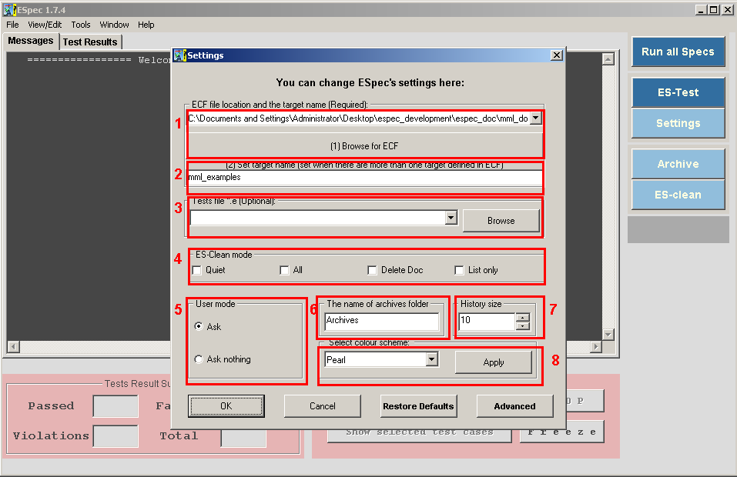Close the ESpec main window

[x=728, y=10]
